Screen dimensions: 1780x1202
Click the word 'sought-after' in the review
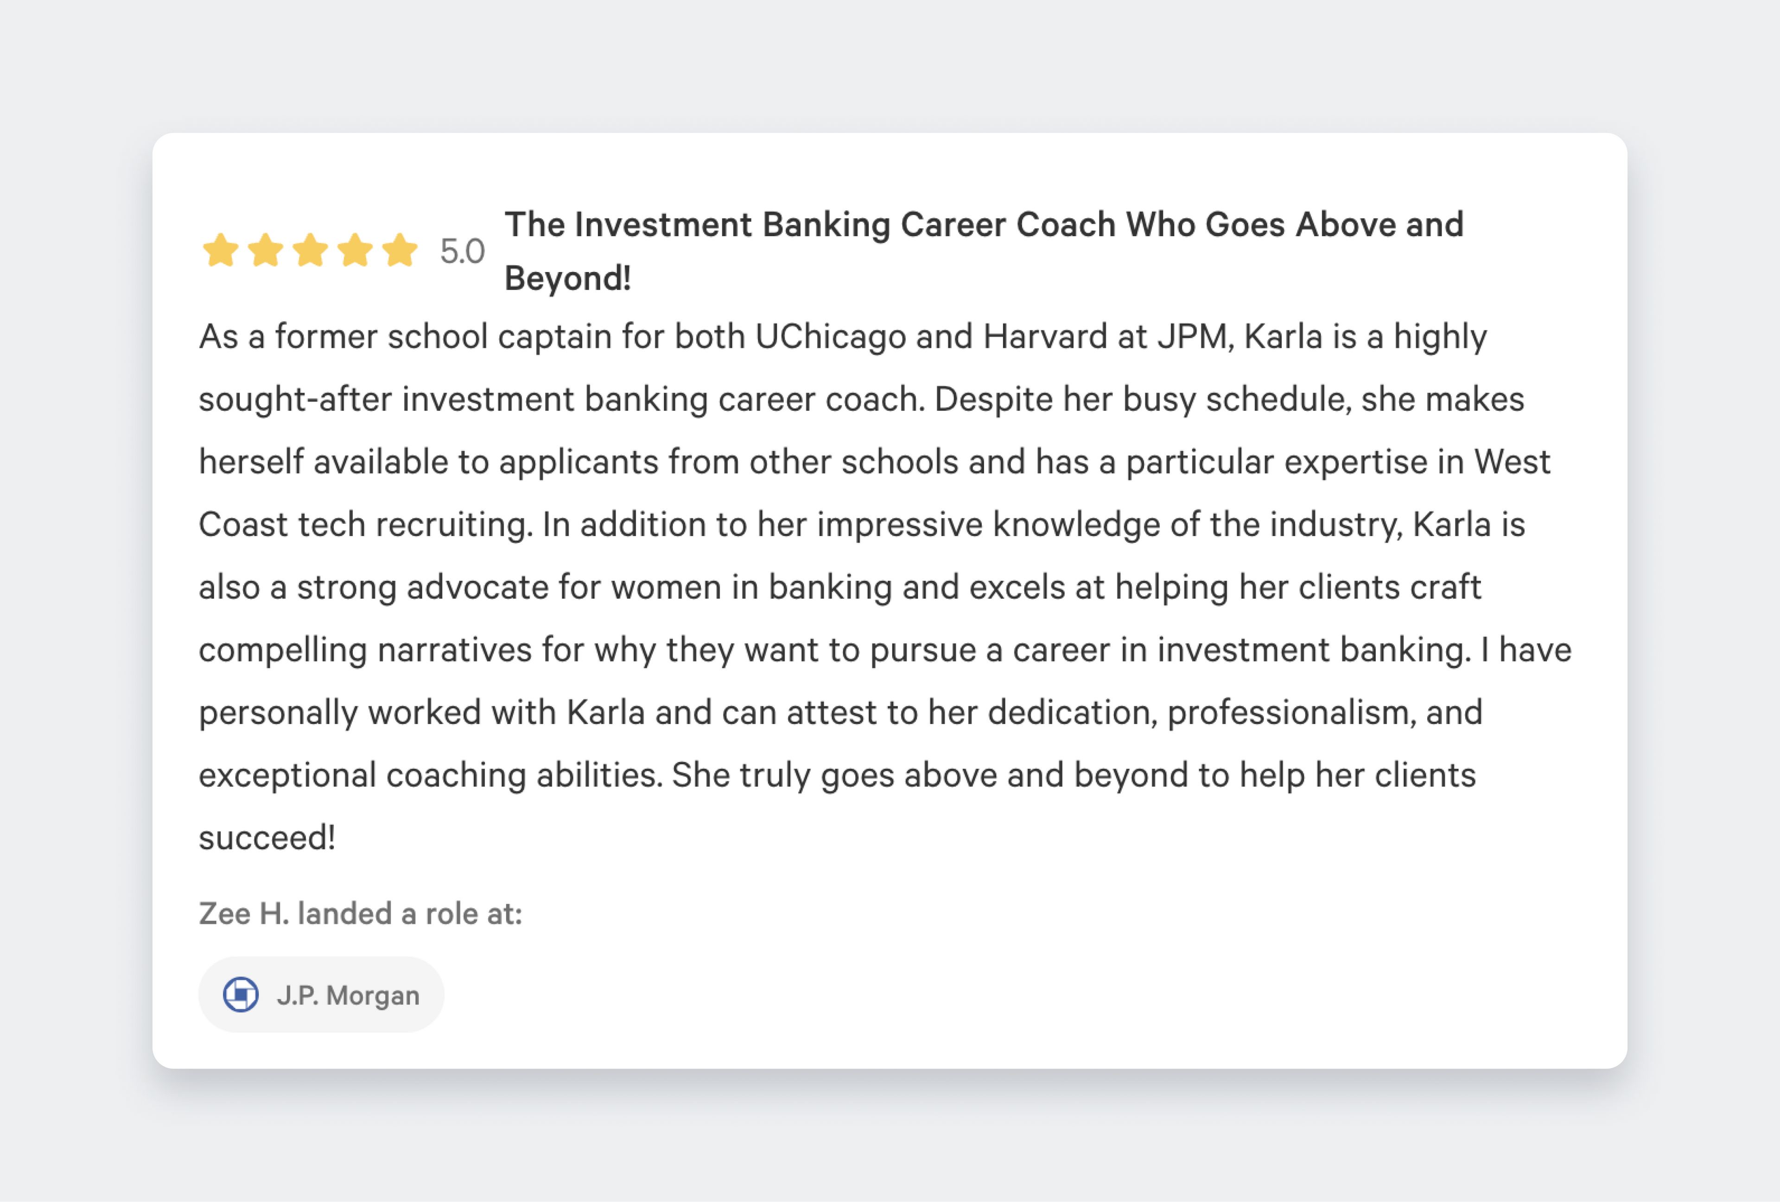point(295,399)
